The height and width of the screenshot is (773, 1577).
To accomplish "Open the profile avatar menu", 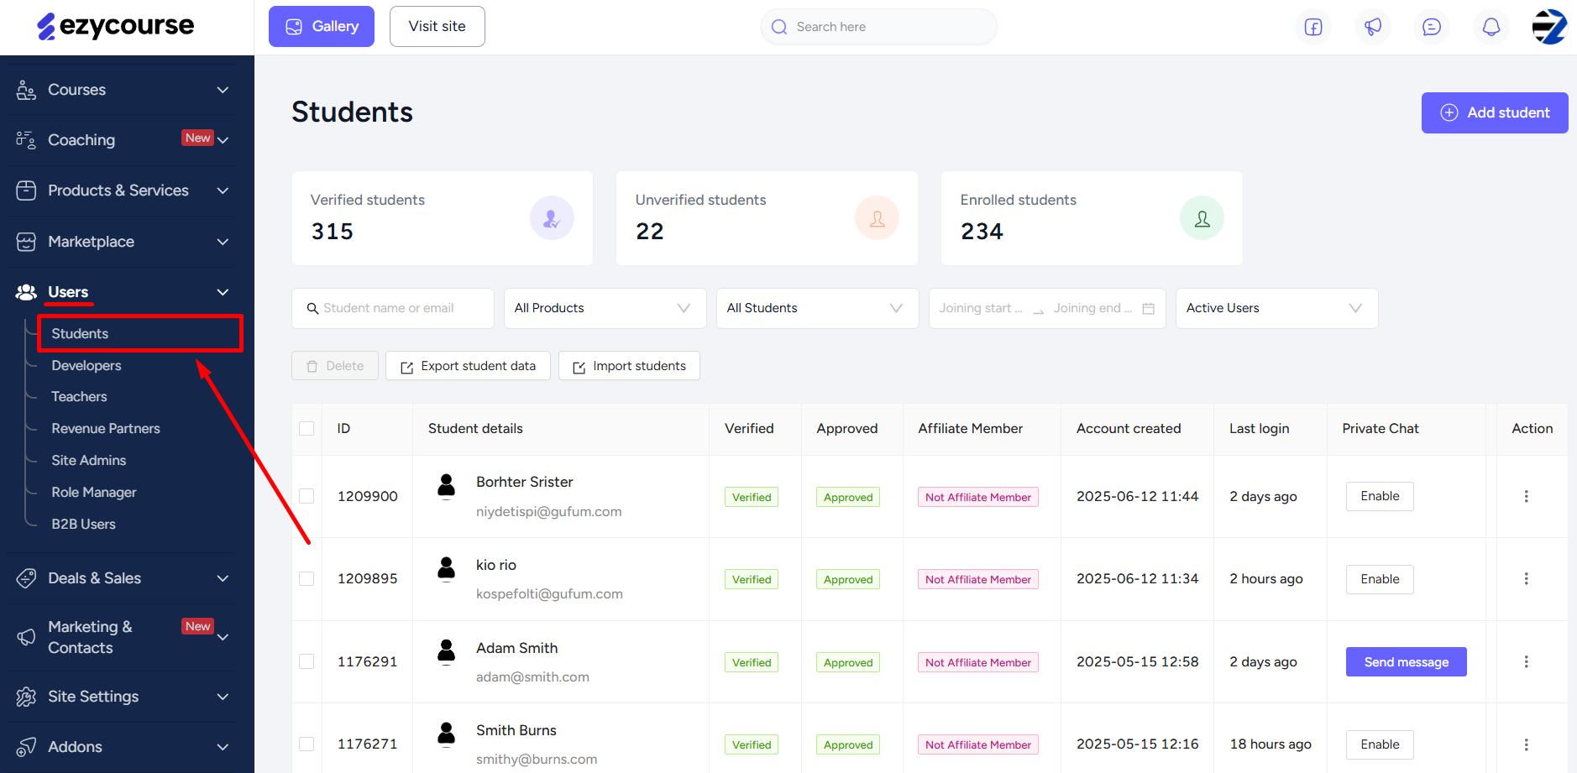I will click(x=1549, y=27).
